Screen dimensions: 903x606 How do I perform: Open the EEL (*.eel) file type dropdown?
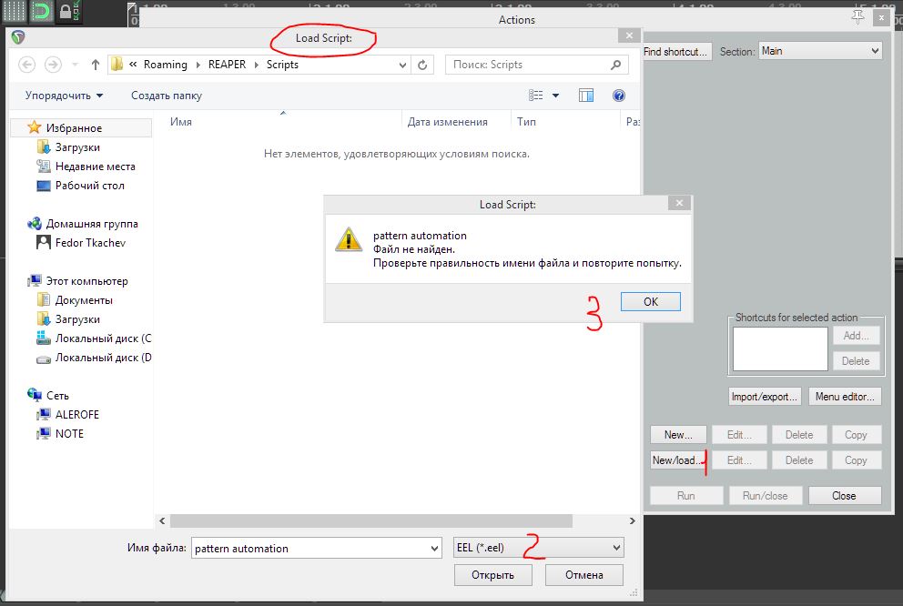click(x=539, y=547)
